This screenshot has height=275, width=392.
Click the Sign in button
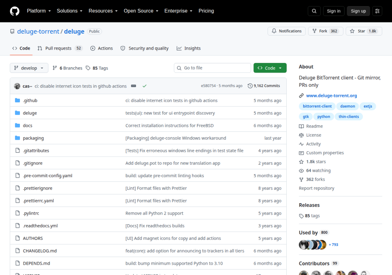coord(333,11)
